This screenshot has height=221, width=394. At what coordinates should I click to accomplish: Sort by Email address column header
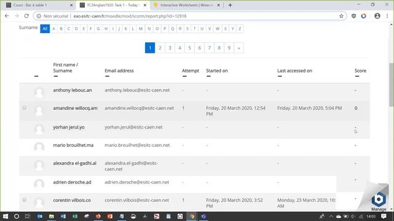tap(119, 71)
